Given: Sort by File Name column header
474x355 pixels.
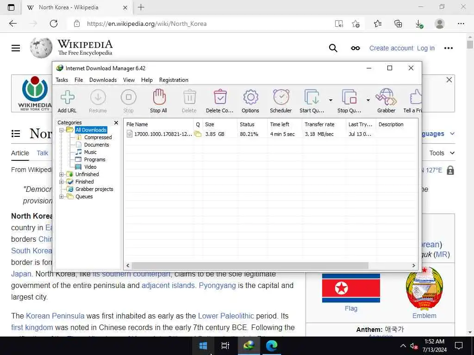Looking at the screenshot, I should (159, 124).
